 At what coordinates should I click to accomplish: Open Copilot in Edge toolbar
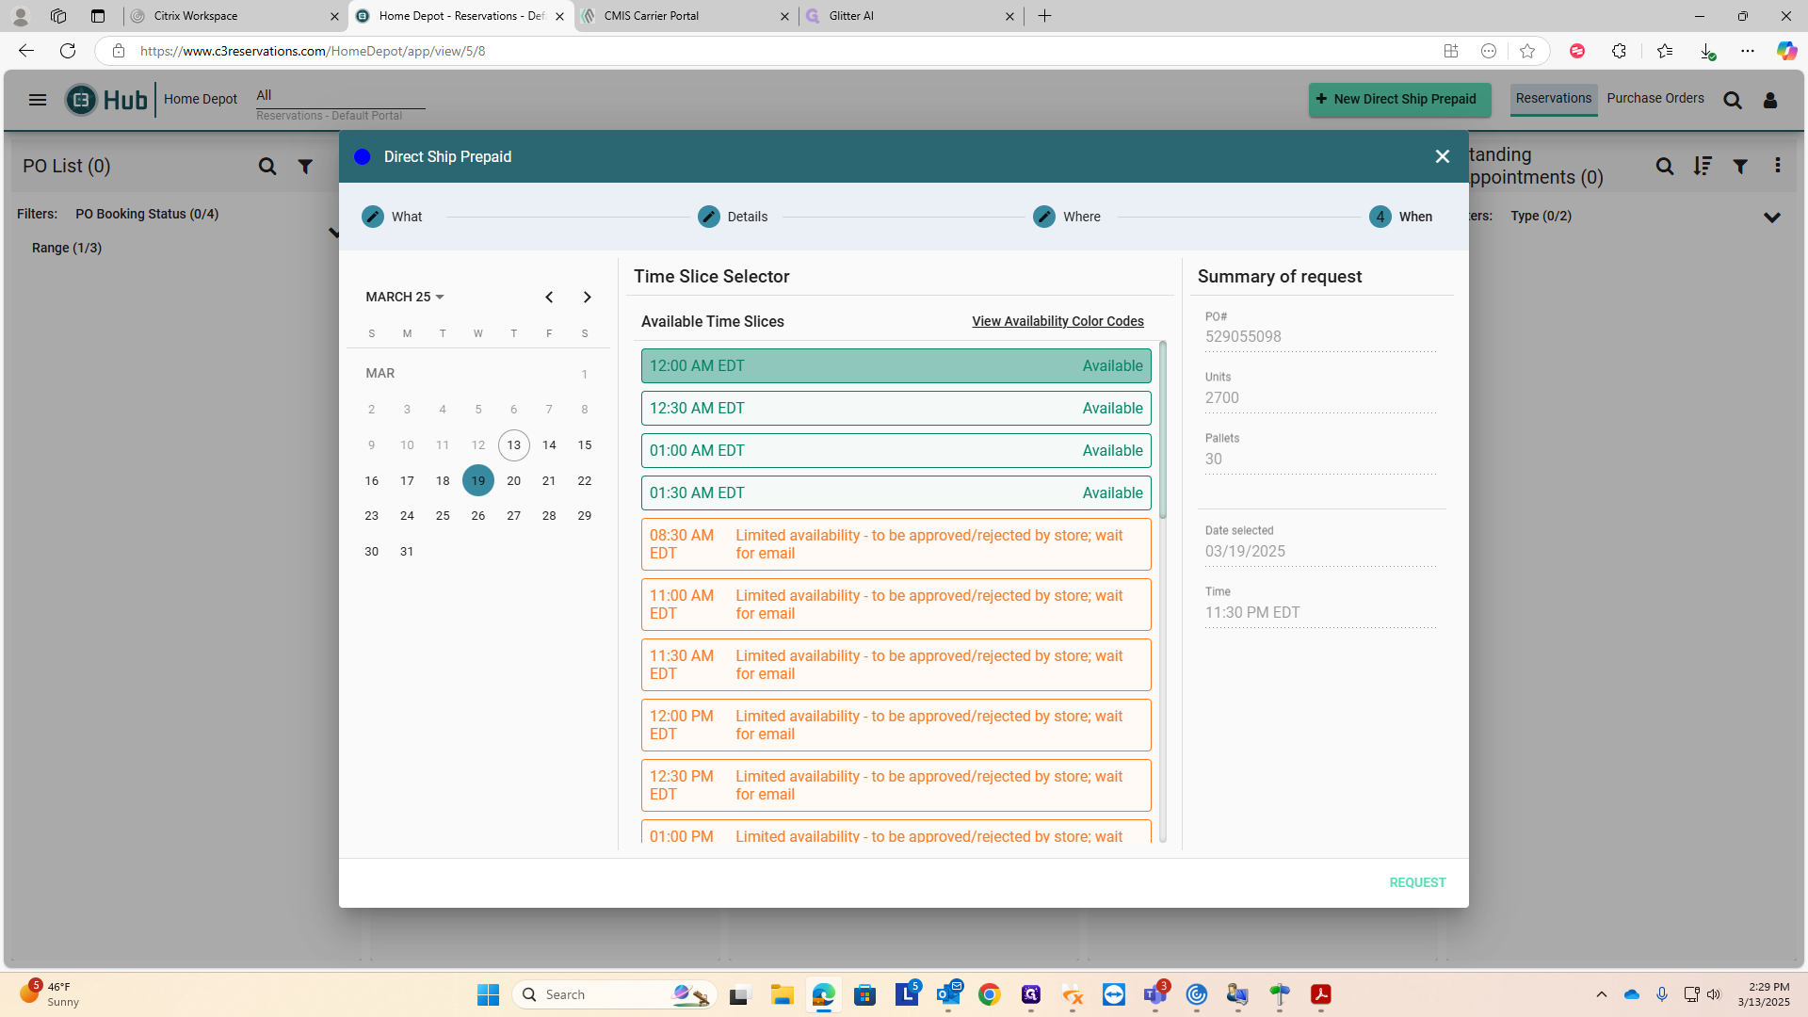click(1786, 51)
